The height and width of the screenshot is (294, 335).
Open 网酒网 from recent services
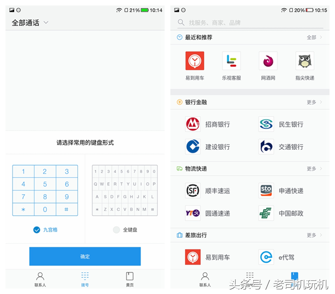coord(268,61)
